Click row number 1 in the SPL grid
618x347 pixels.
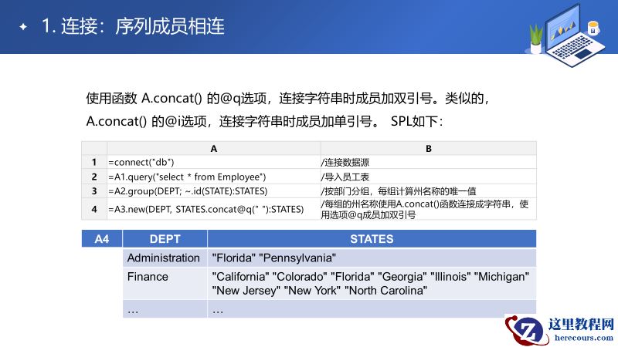point(94,162)
